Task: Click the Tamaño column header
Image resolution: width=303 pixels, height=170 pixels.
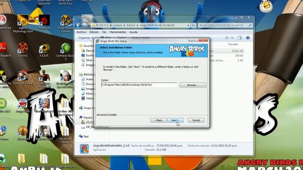Action: click(x=233, y=44)
